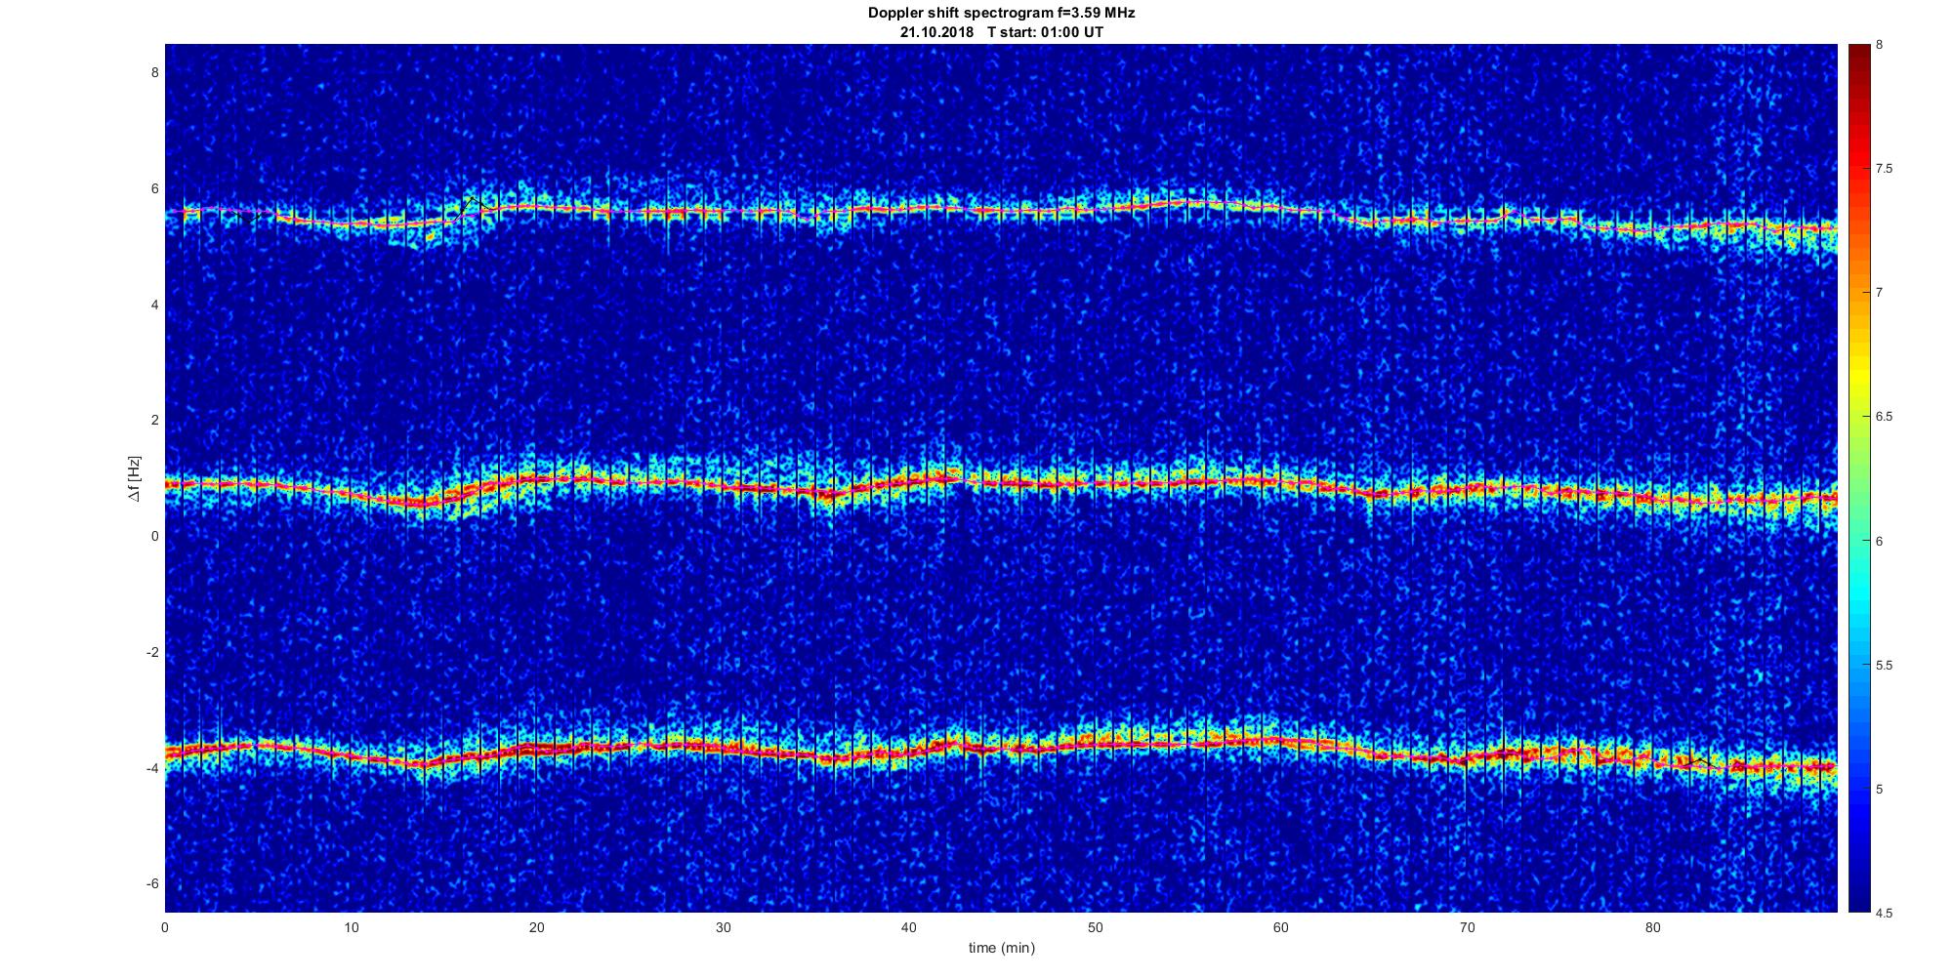
Task: Click the y-axis label 'Δf [Hz]'
Action: [x=134, y=478]
